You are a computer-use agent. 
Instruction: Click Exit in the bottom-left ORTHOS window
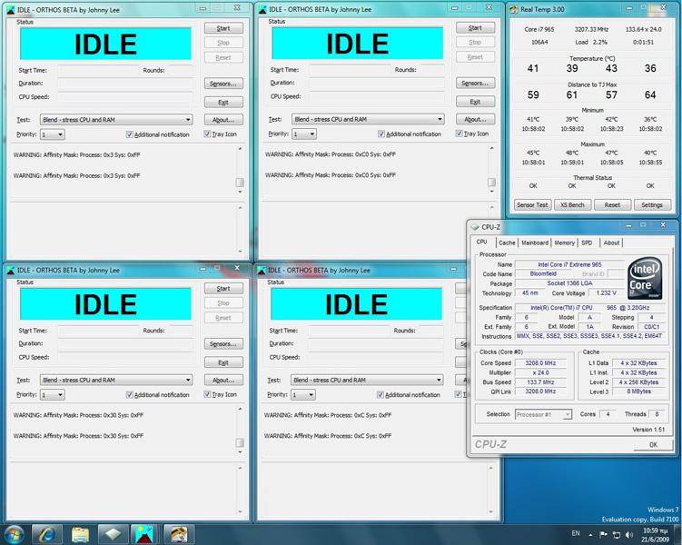(x=223, y=362)
